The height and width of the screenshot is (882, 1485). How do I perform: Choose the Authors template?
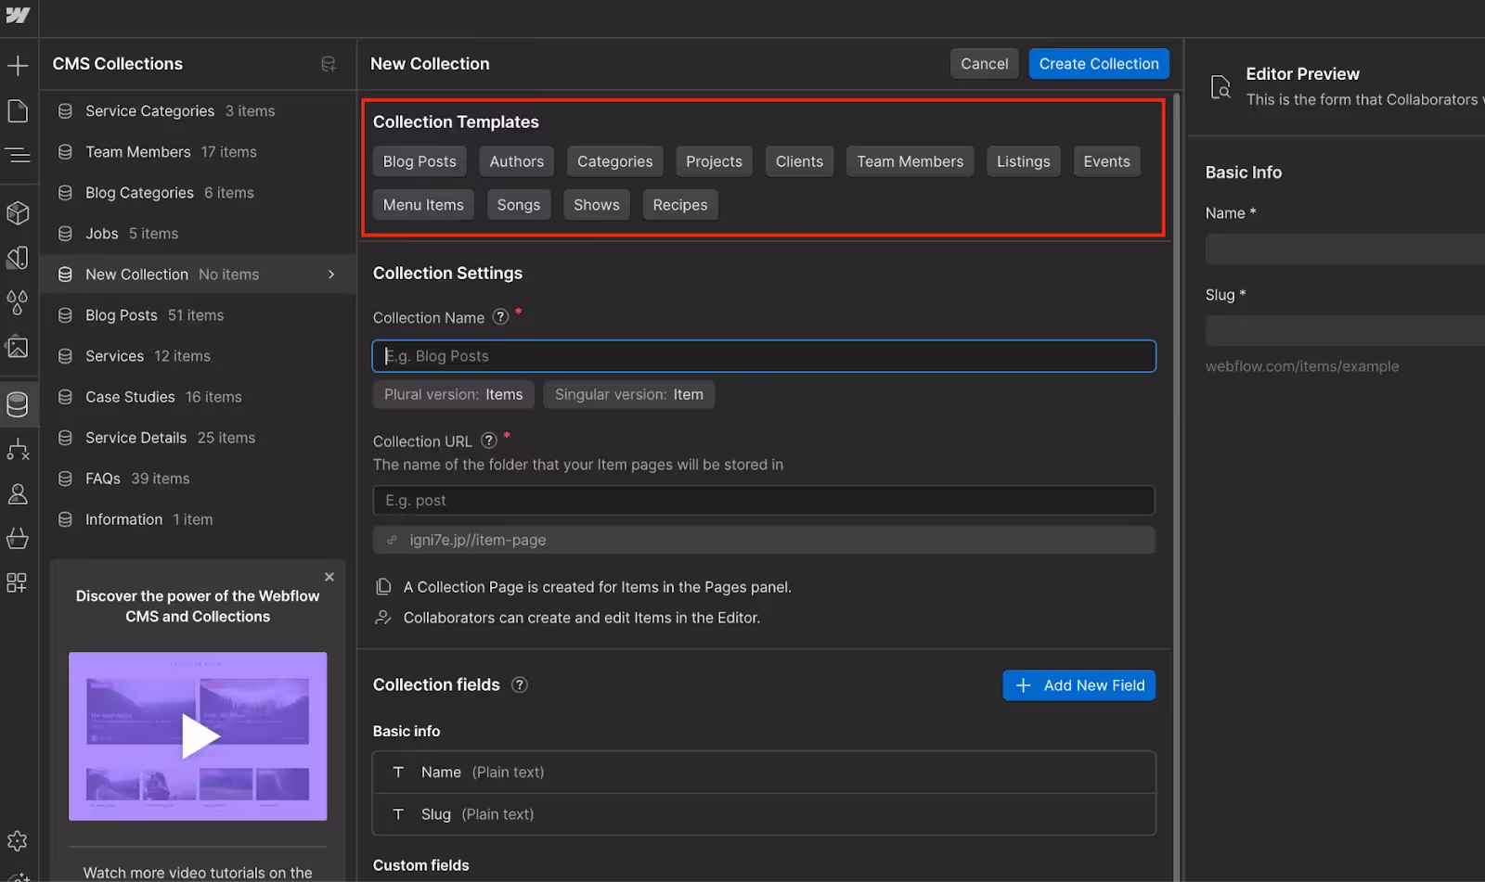pyautogui.click(x=517, y=161)
